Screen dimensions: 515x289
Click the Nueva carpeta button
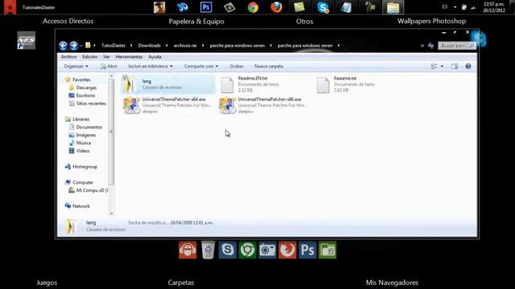pos(269,66)
